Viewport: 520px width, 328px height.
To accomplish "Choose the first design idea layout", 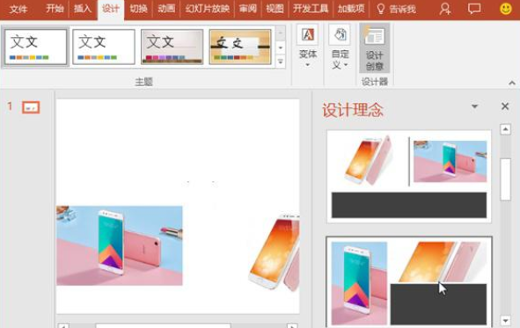I will point(409,176).
